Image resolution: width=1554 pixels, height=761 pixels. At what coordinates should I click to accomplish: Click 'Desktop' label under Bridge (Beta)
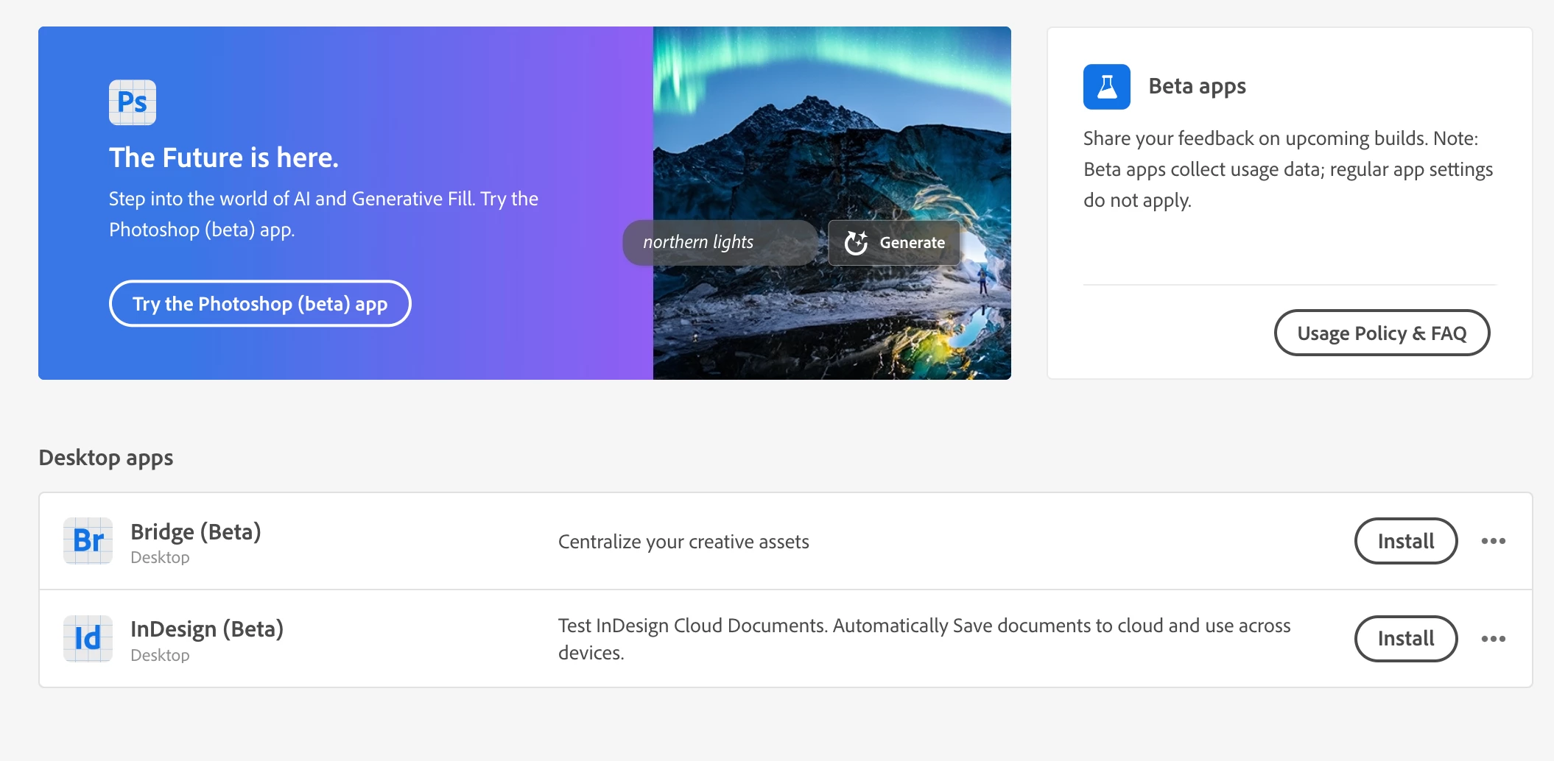point(160,558)
